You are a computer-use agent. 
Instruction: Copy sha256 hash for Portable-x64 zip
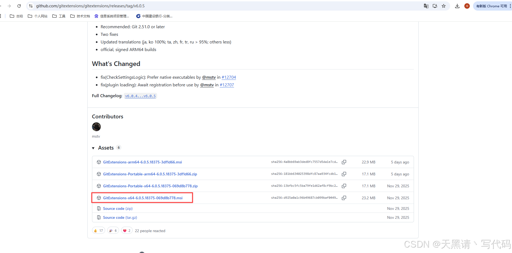[x=344, y=186]
